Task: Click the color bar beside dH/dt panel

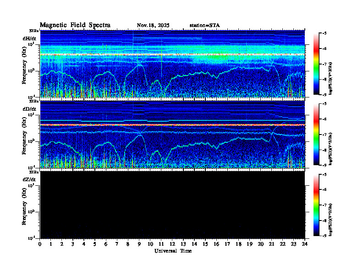Action: pos(316,64)
